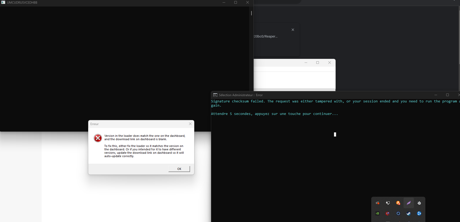This screenshot has height=222, width=460.
Task: Close the small white background window
Action: (330, 63)
